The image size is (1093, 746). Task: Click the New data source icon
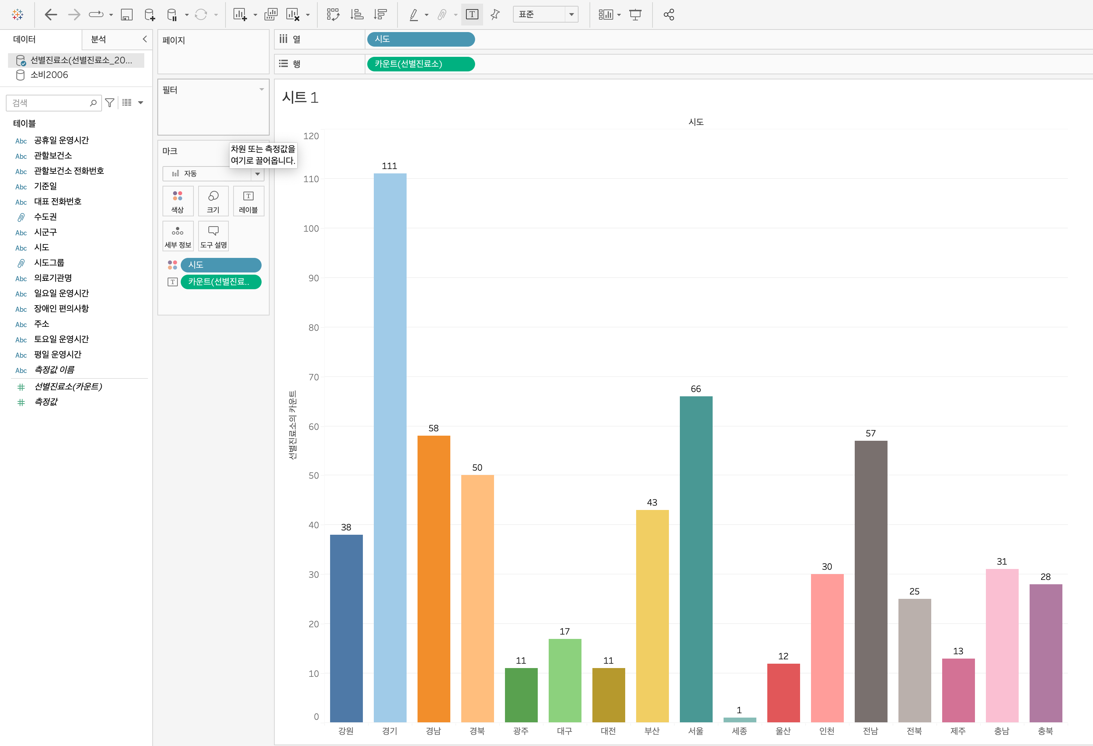tap(149, 15)
